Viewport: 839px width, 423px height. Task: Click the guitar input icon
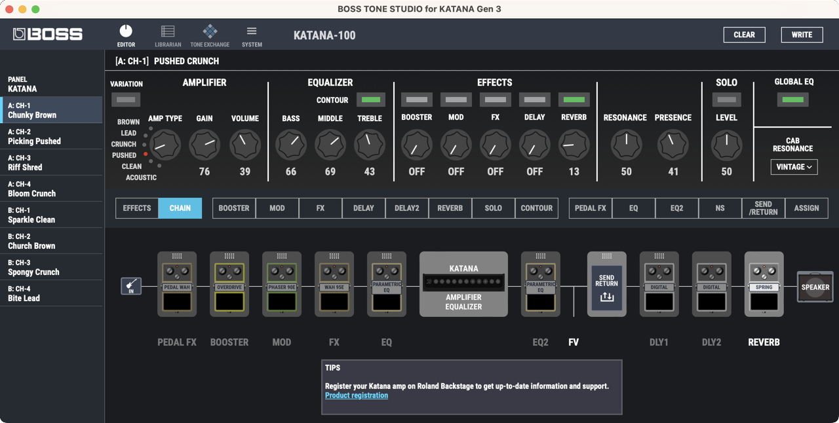click(131, 286)
